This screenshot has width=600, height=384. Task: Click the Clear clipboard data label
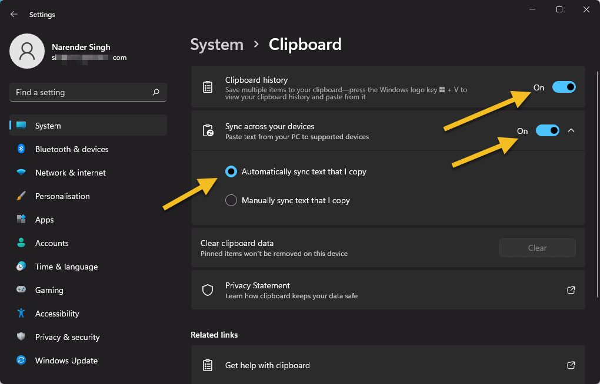coord(237,243)
